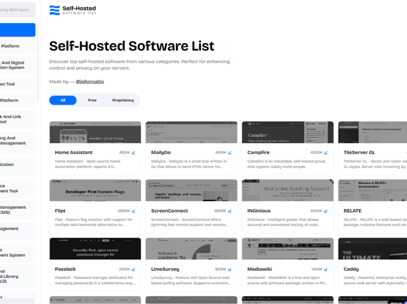The image size is (407, 304).
Task: Open the chart icon on ScreenConnect card
Action: click(229, 211)
